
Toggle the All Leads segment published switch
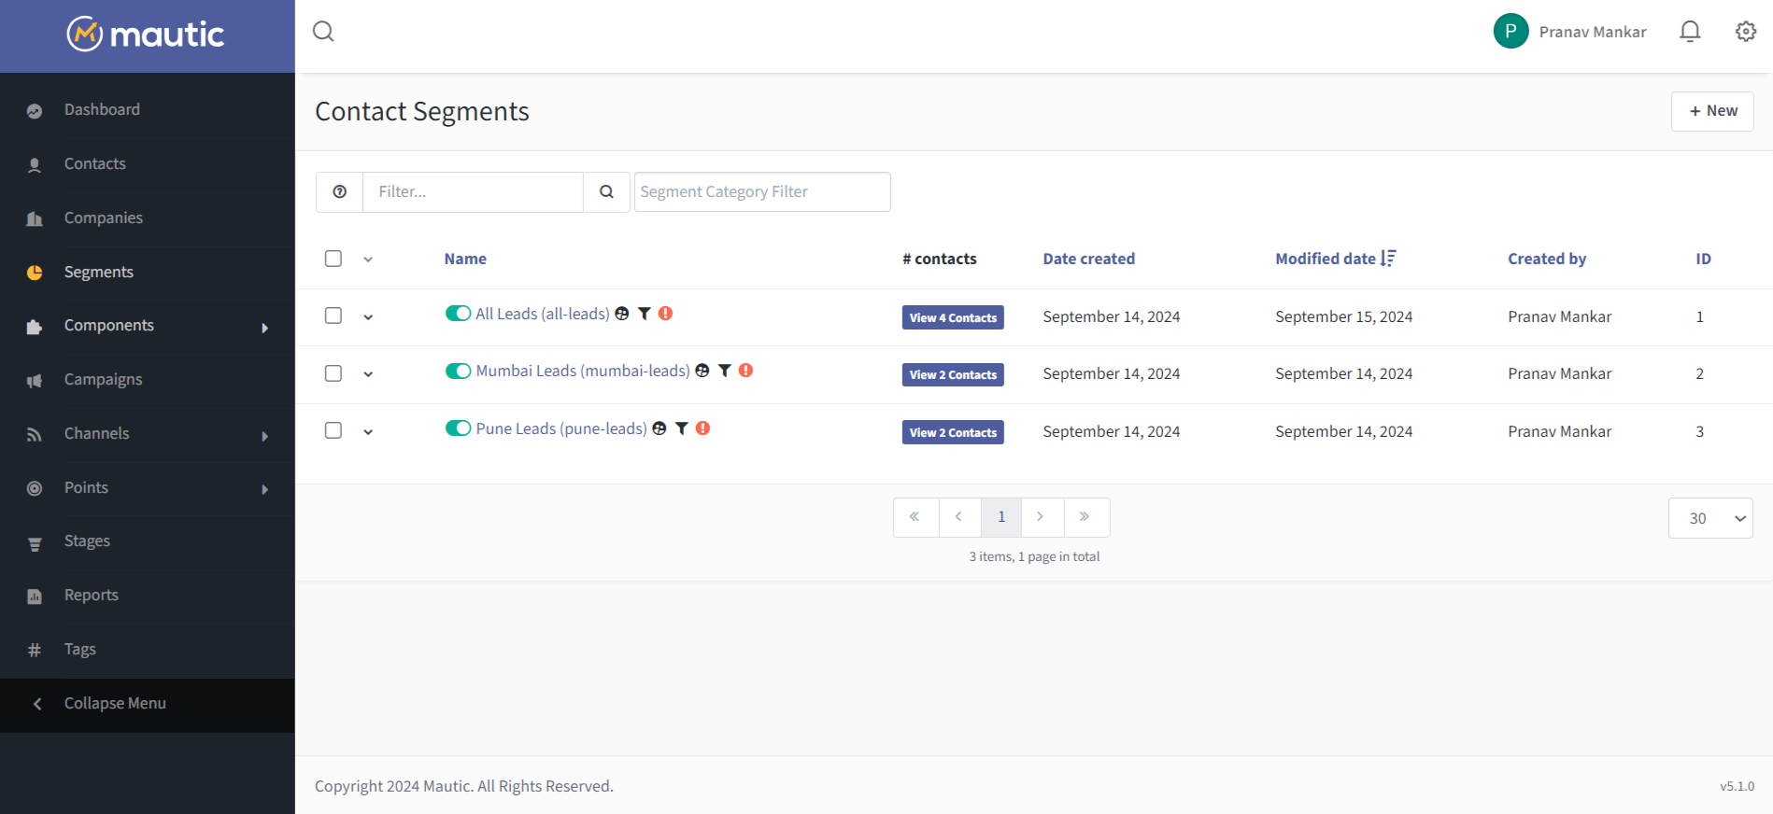tap(458, 314)
